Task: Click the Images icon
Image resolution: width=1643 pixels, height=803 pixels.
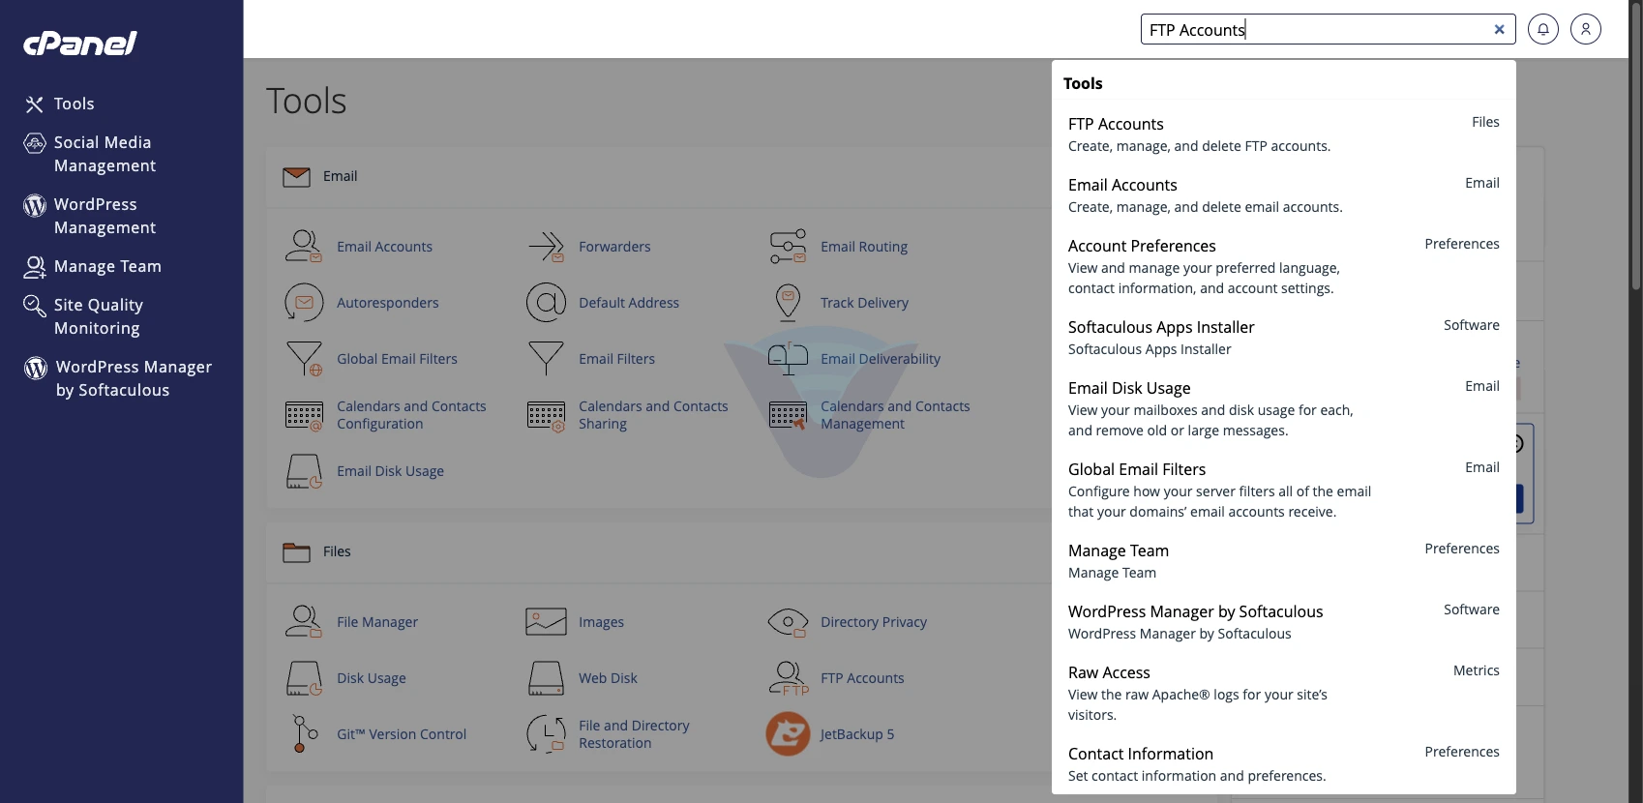Action: 546,622
